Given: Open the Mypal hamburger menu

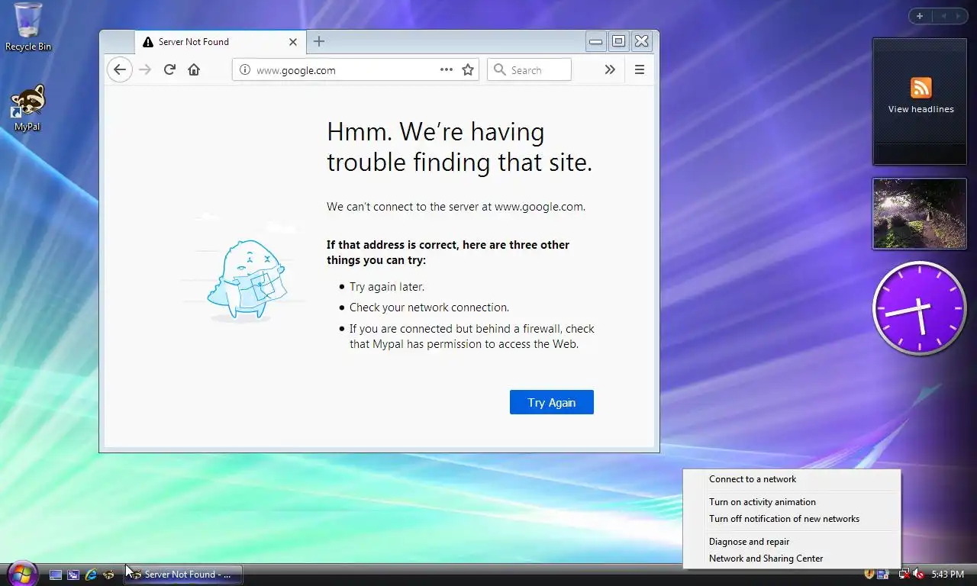Looking at the screenshot, I should coord(640,69).
